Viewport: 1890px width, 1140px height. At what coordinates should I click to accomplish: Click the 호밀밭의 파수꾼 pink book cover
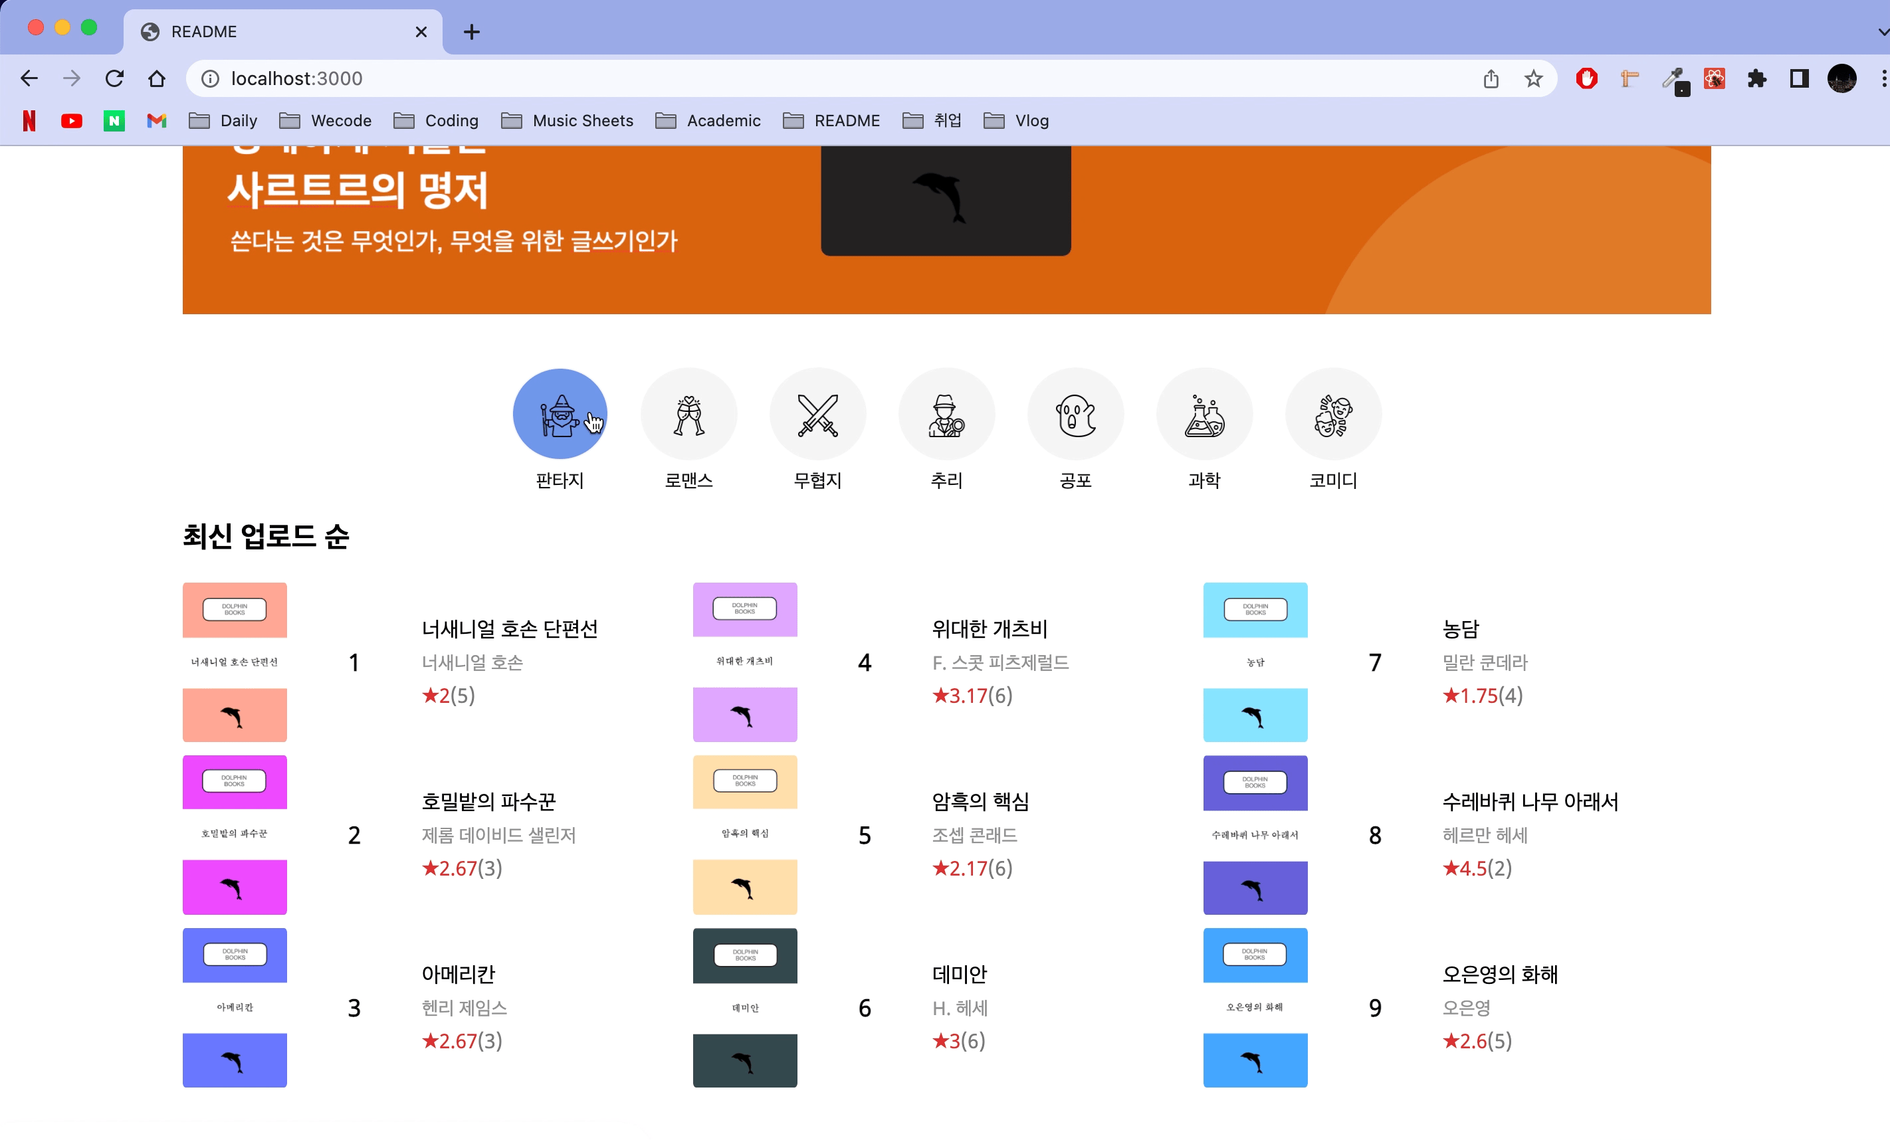[x=235, y=834]
